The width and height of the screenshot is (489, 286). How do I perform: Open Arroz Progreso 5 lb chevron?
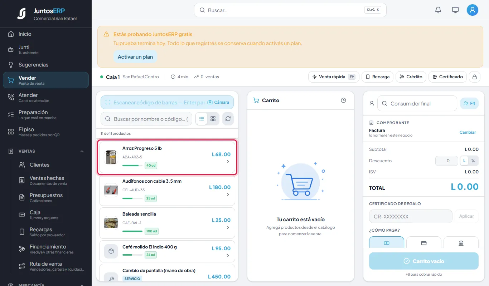point(228,162)
